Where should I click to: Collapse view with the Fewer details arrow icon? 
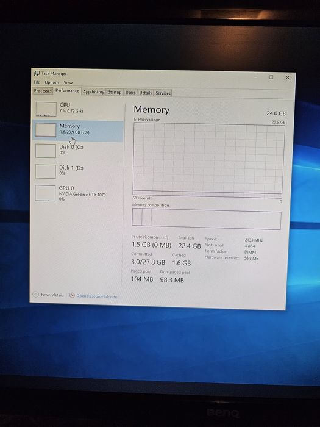click(x=35, y=295)
